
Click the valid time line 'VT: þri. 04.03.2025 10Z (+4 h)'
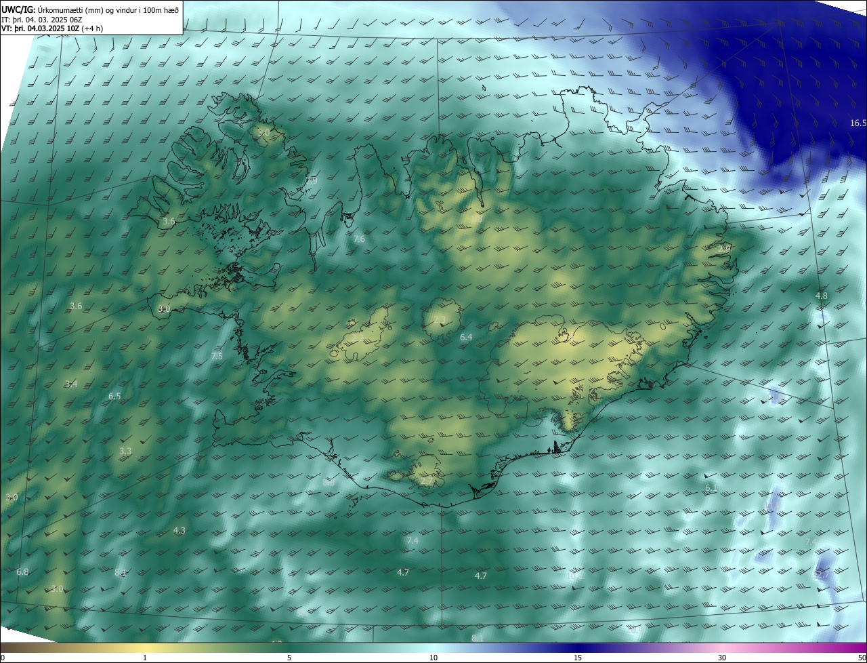coord(52,29)
